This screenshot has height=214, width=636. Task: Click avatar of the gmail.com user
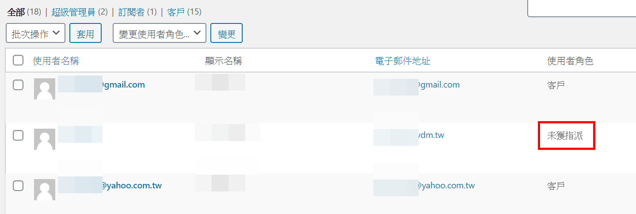45,89
